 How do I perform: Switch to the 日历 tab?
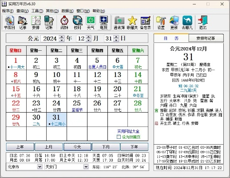click(171, 38)
